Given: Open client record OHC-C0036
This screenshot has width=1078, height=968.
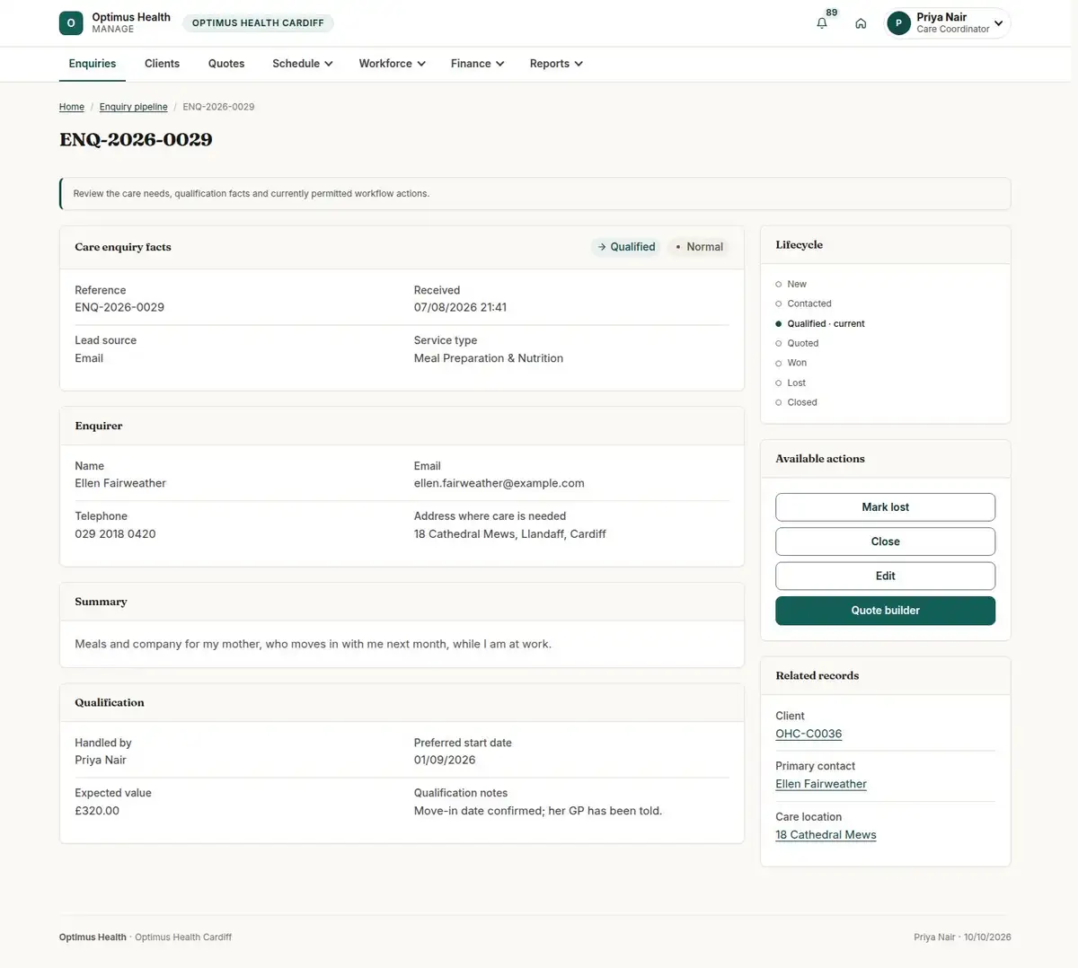Looking at the screenshot, I should tap(808, 734).
